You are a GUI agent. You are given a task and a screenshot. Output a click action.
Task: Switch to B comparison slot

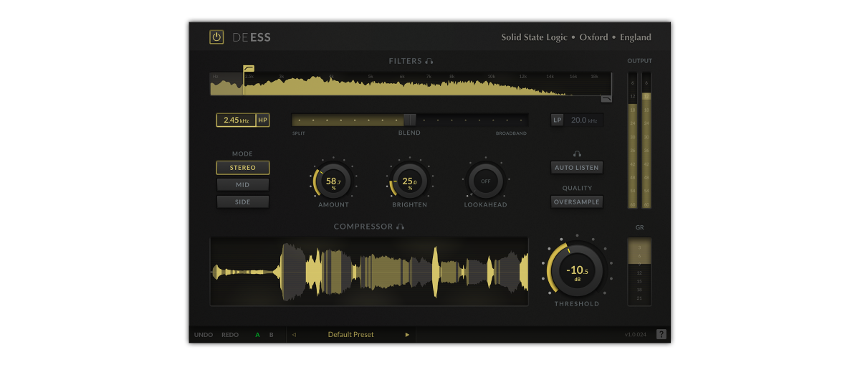coord(271,335)
